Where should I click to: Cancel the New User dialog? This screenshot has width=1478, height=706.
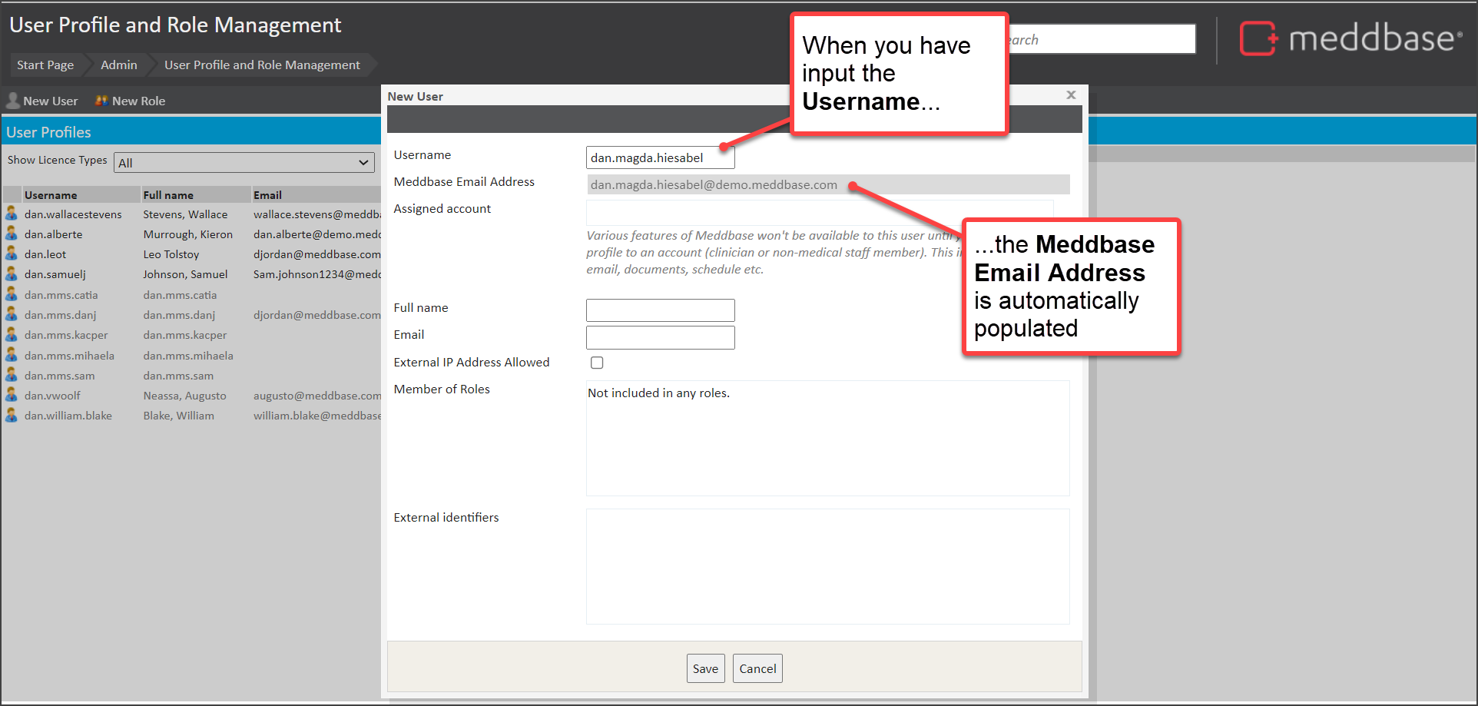757,668
